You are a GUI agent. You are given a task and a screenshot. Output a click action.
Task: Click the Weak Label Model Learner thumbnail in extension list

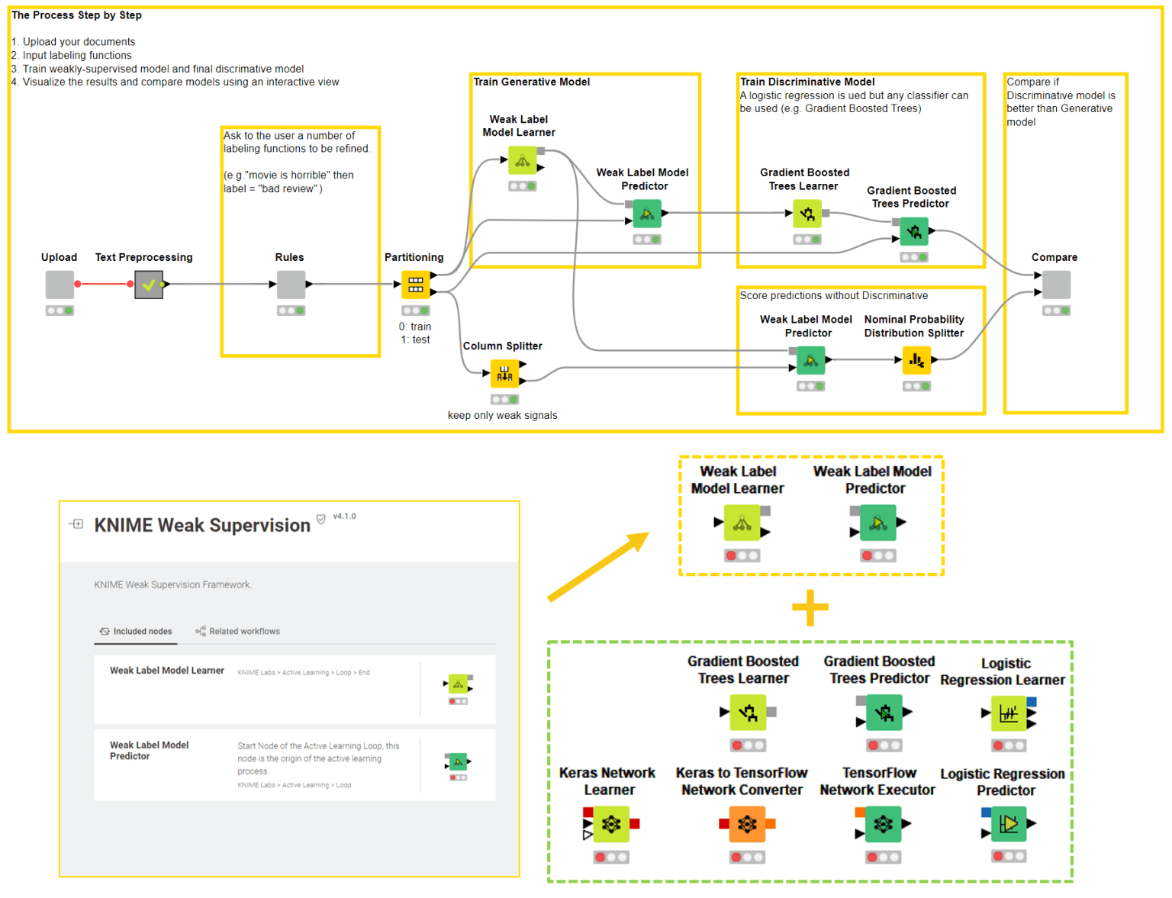pyautogui.click(x=458, y=684)
